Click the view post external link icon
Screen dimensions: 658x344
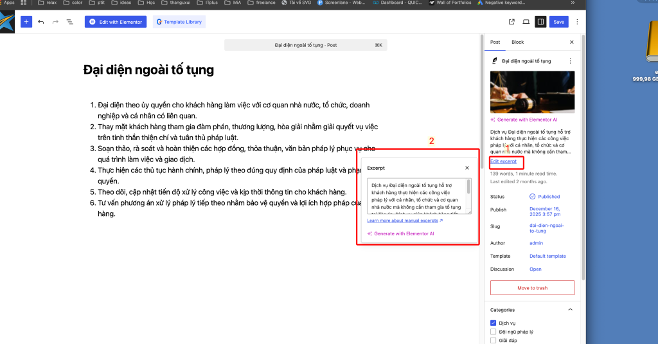click(511, 22)
